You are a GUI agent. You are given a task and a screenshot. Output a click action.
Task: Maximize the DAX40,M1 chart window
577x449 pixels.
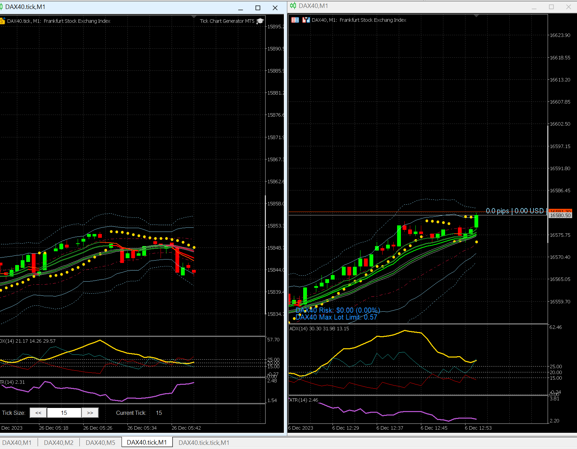tap(551, 7)
